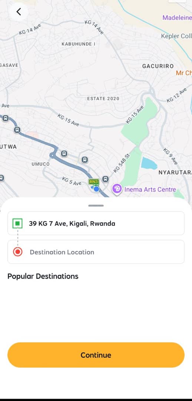
Task: Expand the bottom sheet drag handle
Action: coord(96,206)
